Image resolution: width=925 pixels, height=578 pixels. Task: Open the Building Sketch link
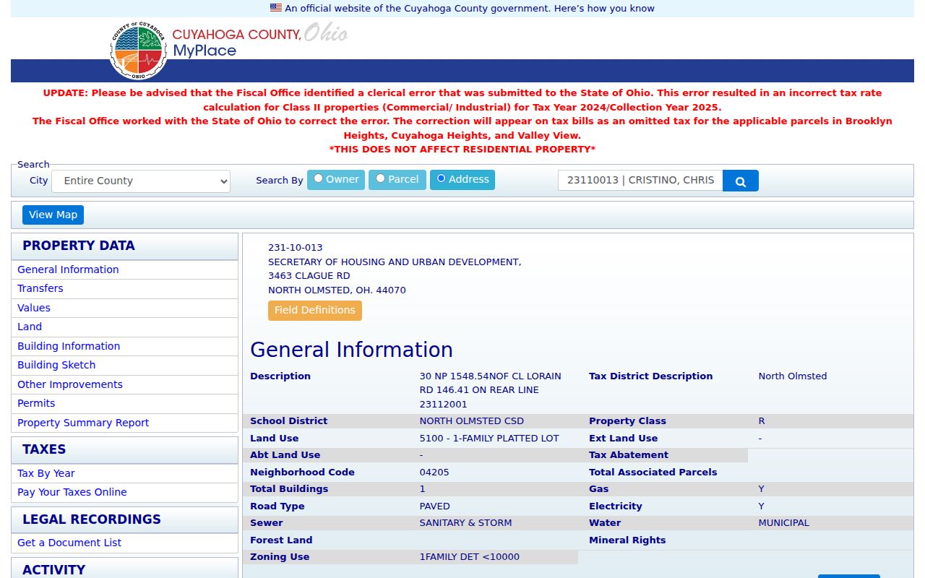coord(56,365)
